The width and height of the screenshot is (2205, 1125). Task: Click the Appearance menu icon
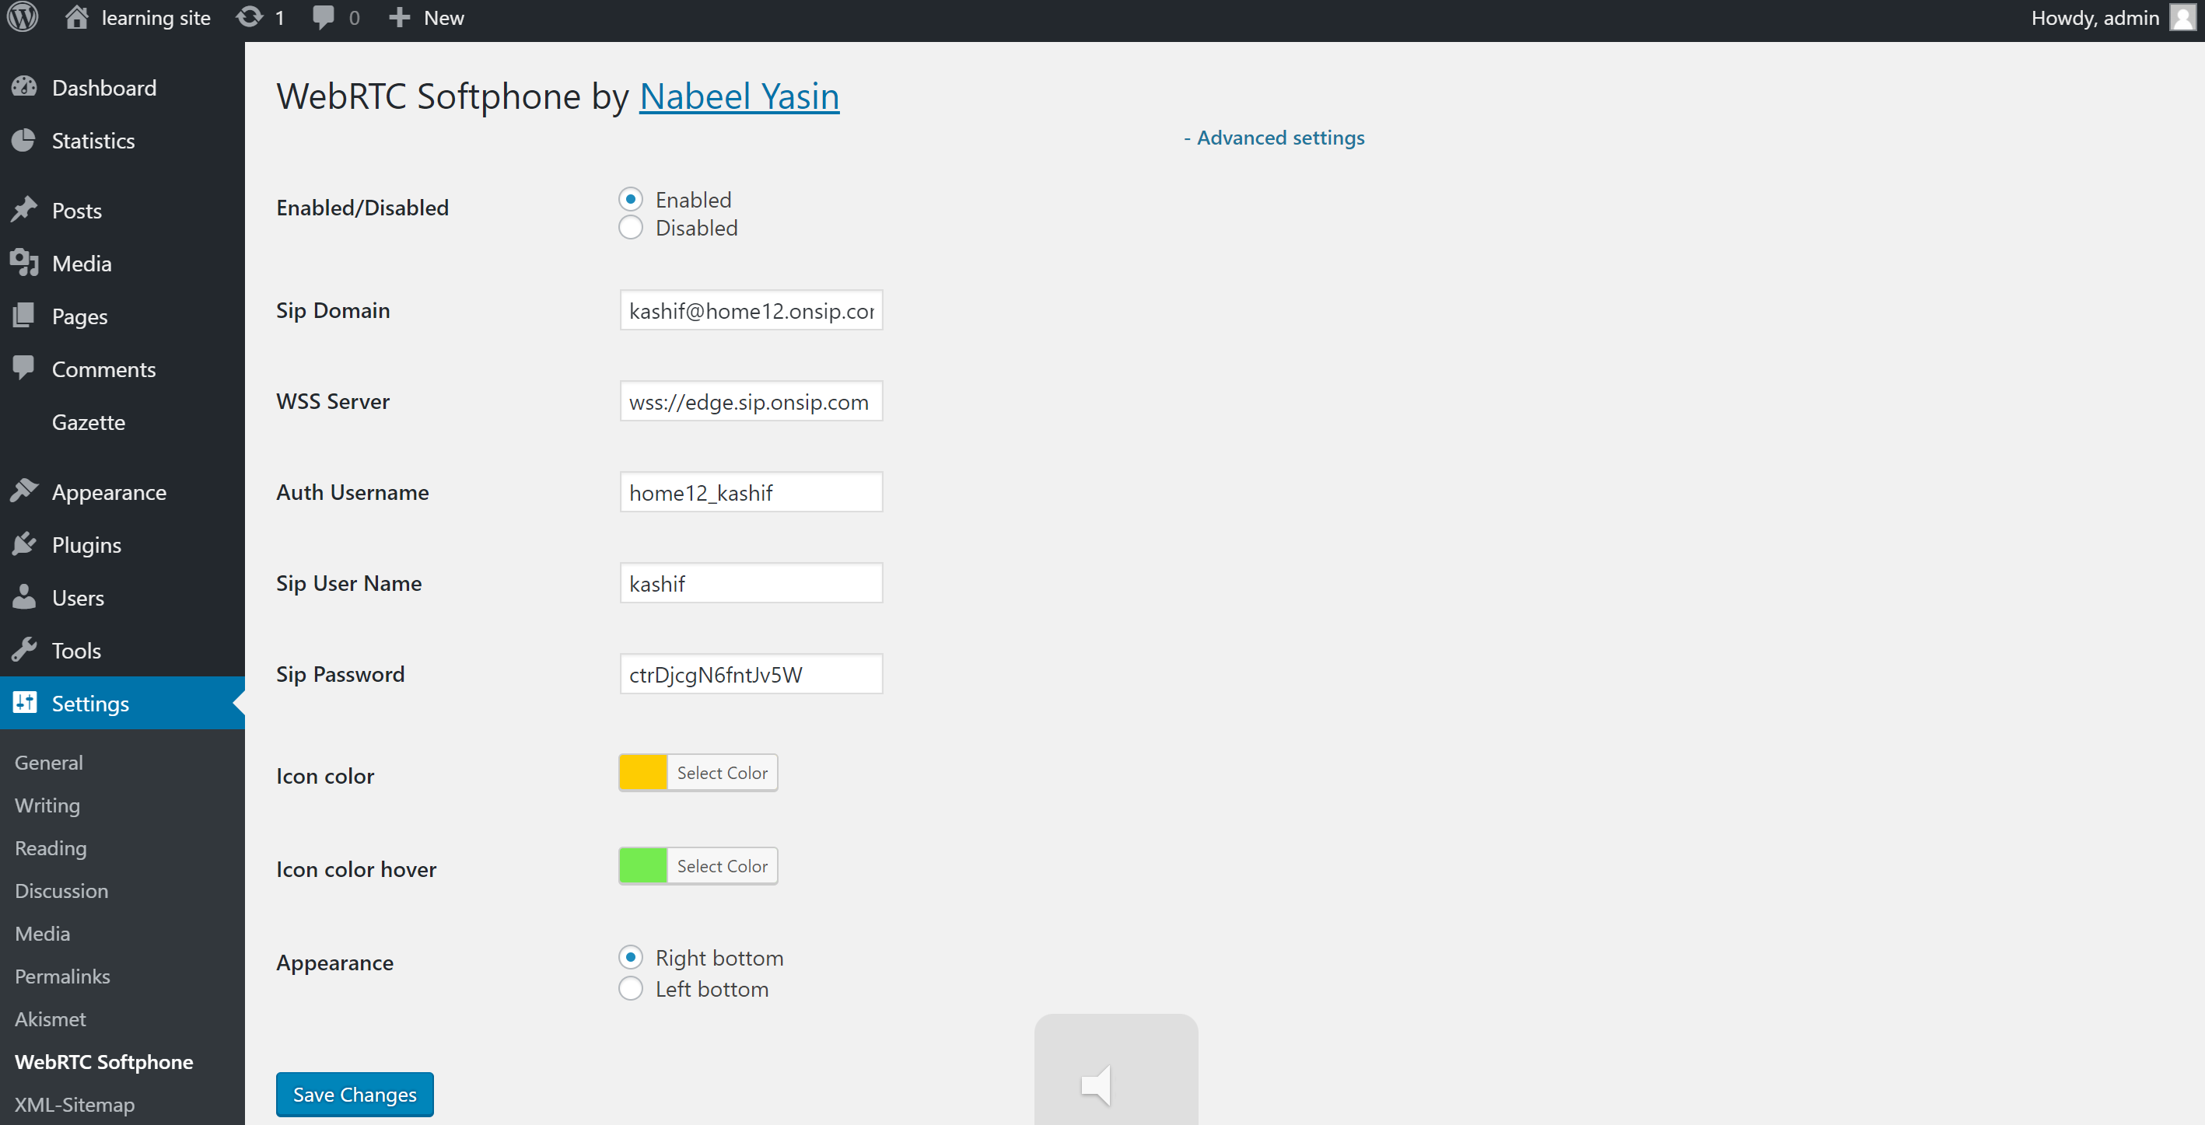pos(24,491)
